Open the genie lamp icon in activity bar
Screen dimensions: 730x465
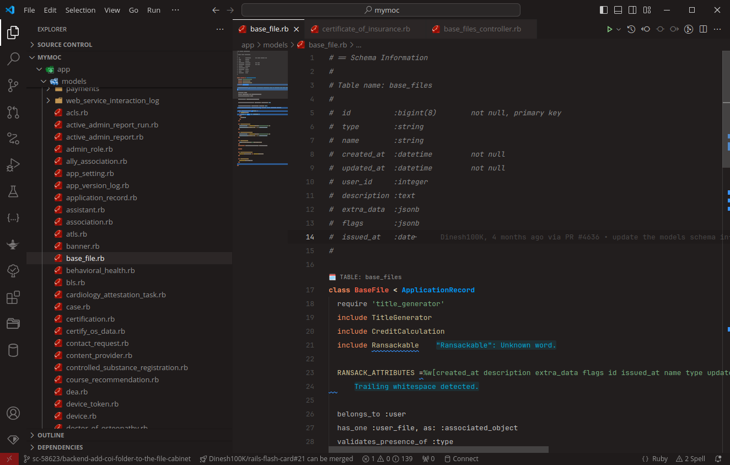click(13, 244)
